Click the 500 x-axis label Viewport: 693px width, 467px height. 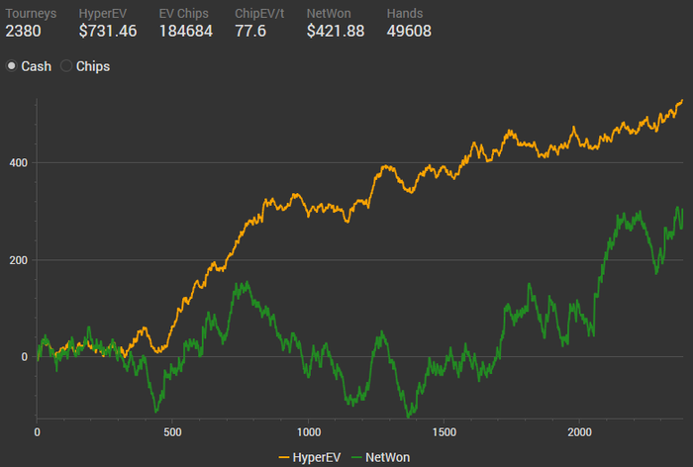click(x=172, y=432)
